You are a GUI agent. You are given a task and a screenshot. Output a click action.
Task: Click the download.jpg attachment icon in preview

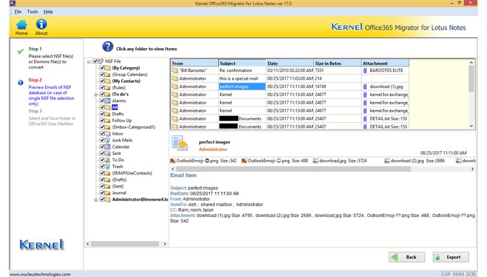click(316, 161)
